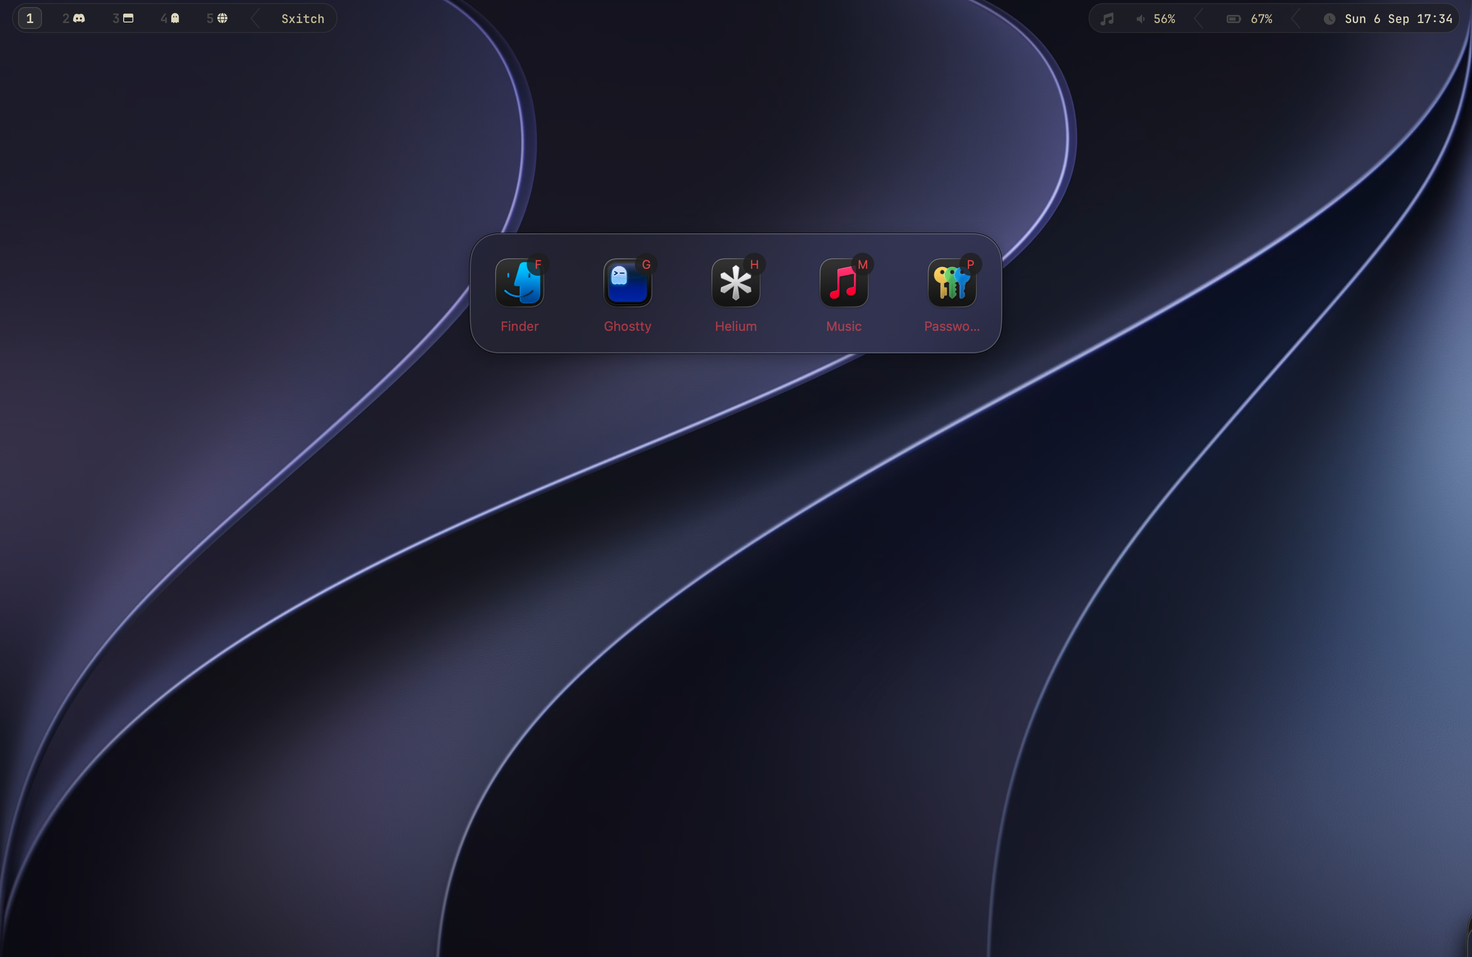The width and height of the screenshot is (1472, 957).
Task: Switch to workspace 5 with globe icon
Action: pyautogui.click(x=217, y=19)
